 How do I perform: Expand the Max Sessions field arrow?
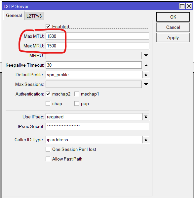(146, 84)
